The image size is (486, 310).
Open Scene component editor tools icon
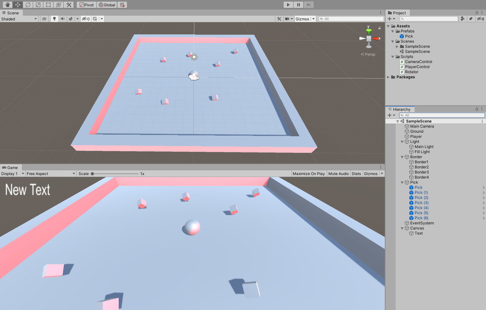click(x=279, y=19)
